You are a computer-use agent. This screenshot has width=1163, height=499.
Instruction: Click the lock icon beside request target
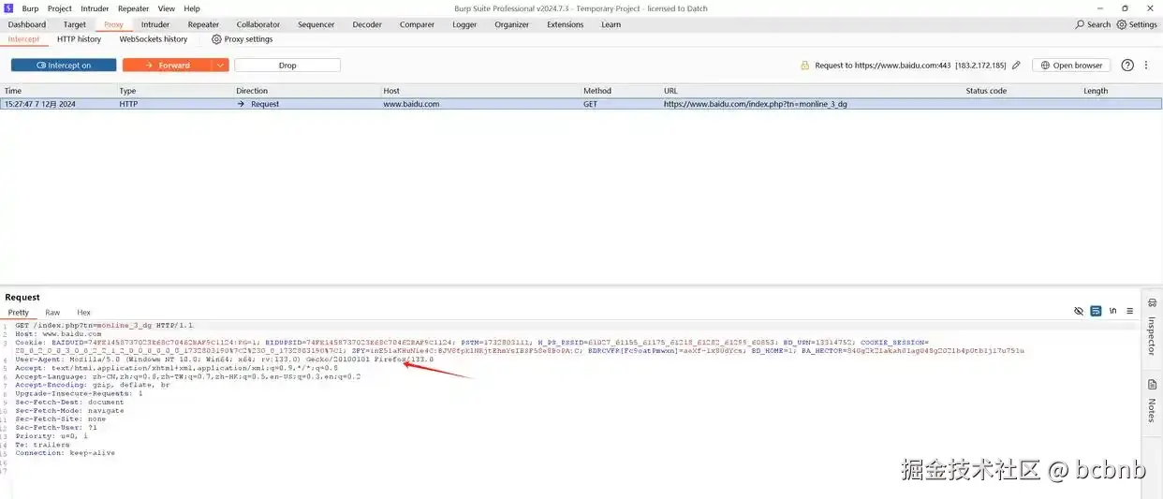point(804,66)
